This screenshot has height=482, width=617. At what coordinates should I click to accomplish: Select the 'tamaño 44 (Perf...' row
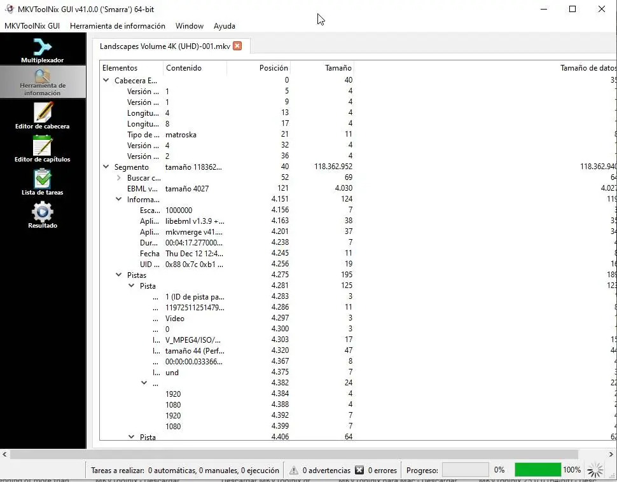(358, 350)
